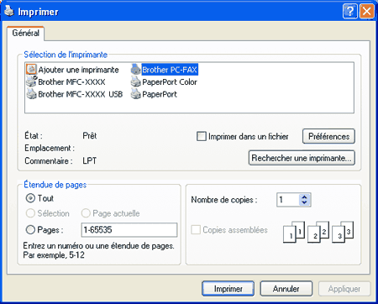This screenshot has height=304, width=378.
Task: Click the Brother MFC-XXXX USB label
Action: [x=81, y=94]
